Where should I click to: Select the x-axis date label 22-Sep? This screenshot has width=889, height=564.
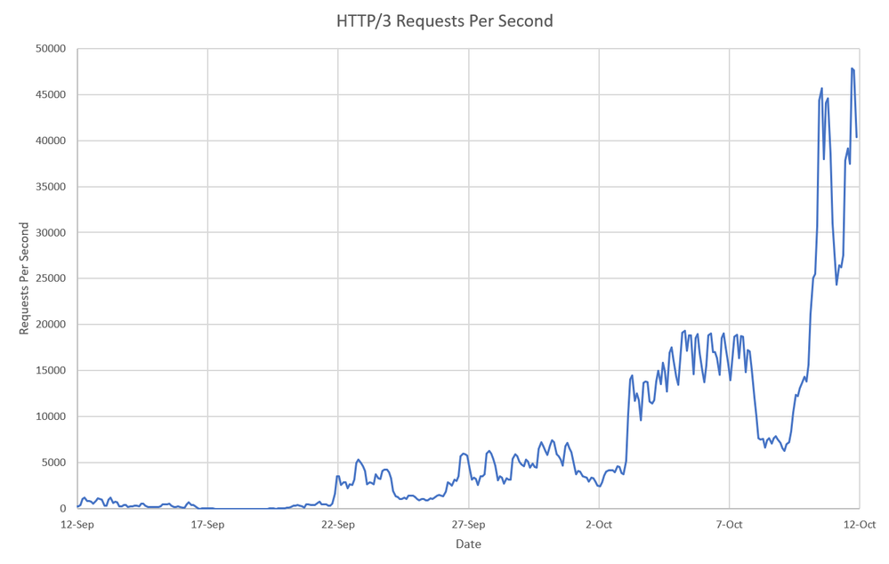tap(338, 525)
